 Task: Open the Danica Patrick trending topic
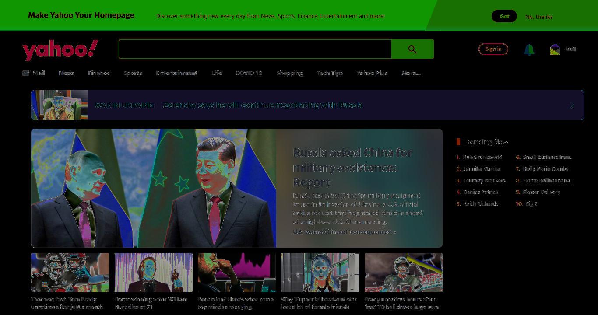[481, 192]
